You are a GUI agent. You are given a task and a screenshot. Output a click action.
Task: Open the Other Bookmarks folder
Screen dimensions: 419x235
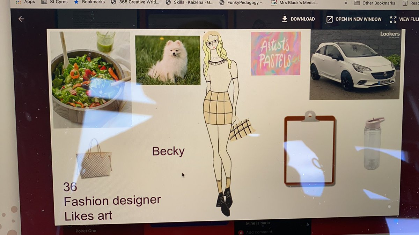(375, 3)
